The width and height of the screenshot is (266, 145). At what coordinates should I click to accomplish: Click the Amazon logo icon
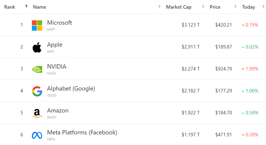(37, 113)
